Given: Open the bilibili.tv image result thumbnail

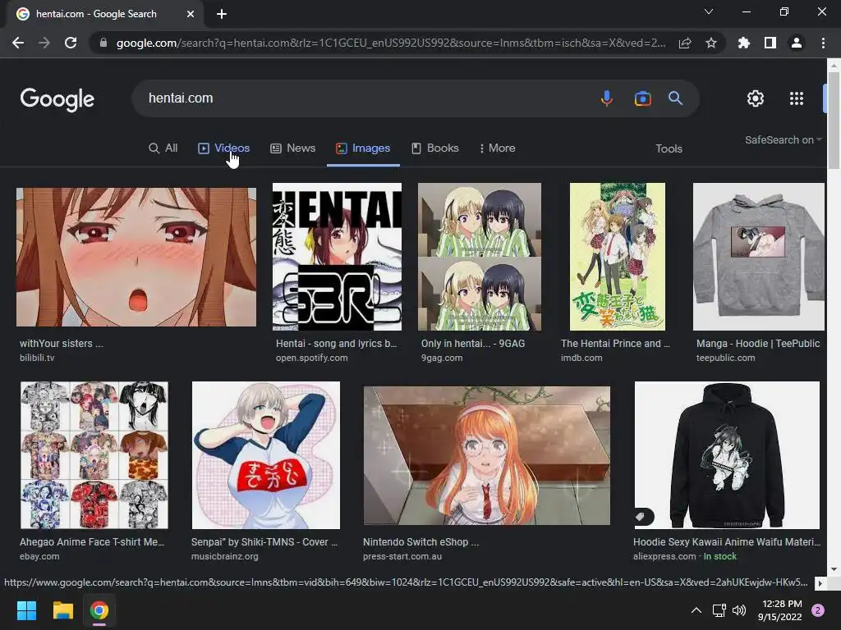Looking at the screenshot, I should point(136,257).
